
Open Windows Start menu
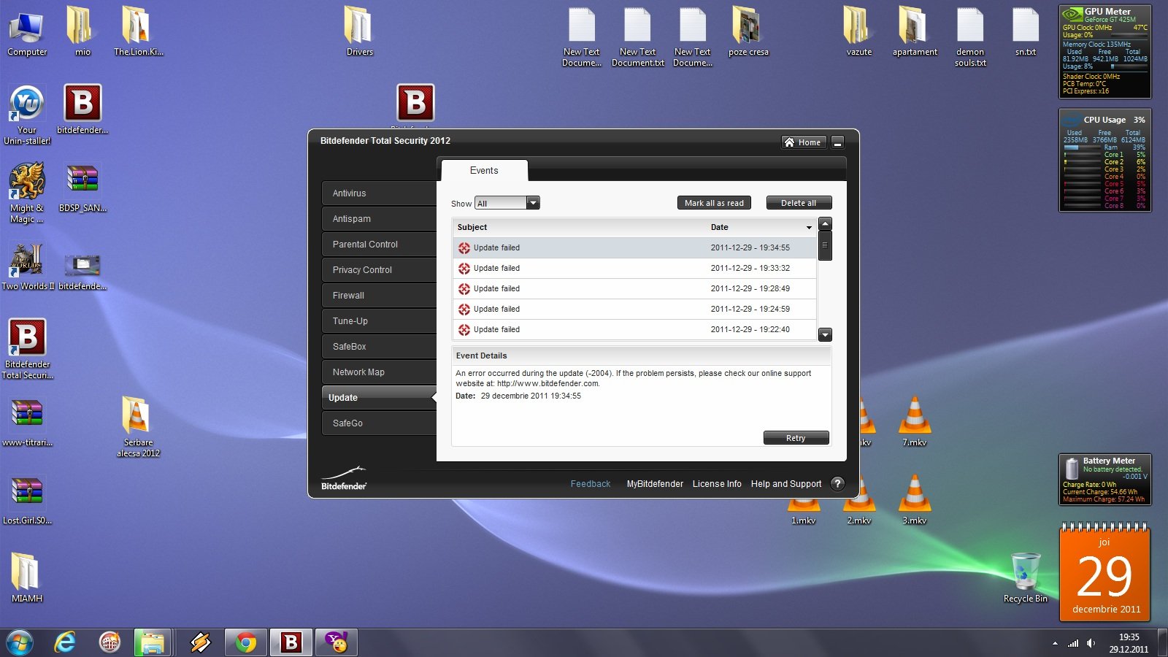[19, 642]
